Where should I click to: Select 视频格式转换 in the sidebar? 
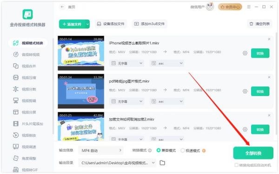[x=28, y=43]
